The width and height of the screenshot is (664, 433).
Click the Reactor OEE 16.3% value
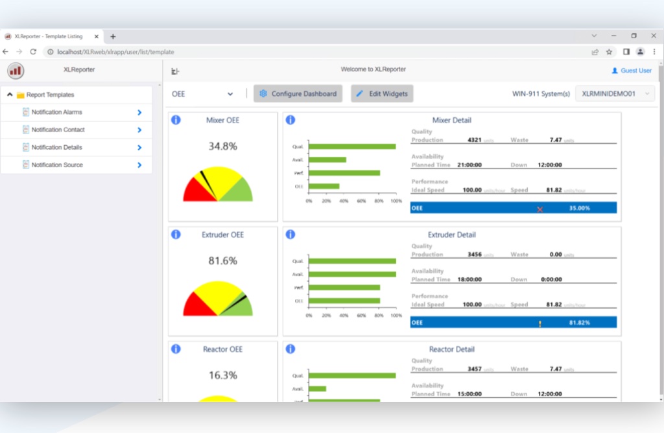pyautogui.click(x=223, y=375)
